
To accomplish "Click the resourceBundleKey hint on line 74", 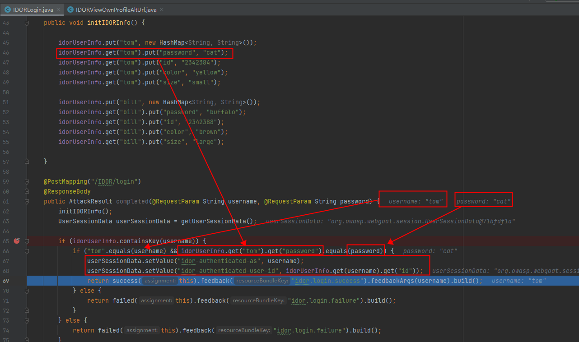I will tap(244, 330).
